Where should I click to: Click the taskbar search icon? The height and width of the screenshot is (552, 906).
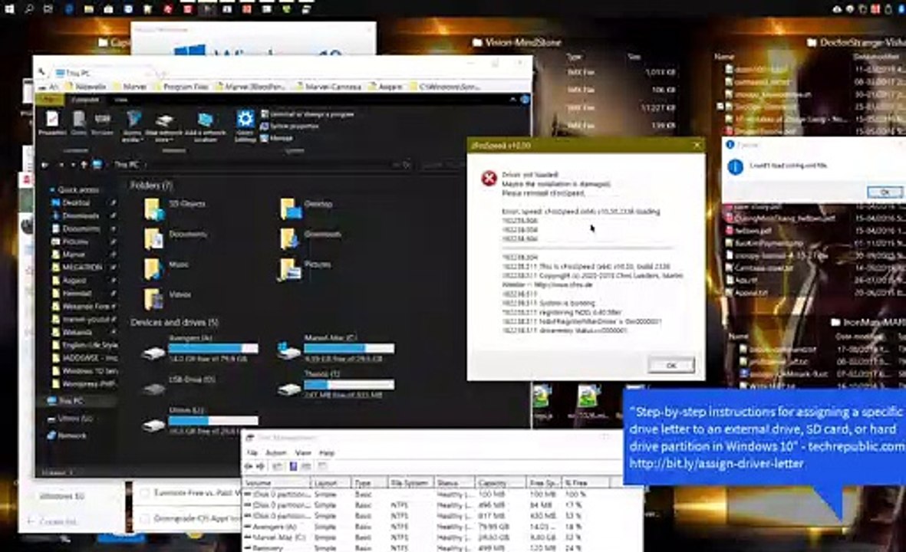point(29,8)
